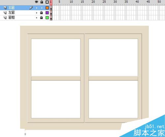165x137 pixels.
Task: Click frame 40 on the timeline ruler
Action: click(137, 2)
